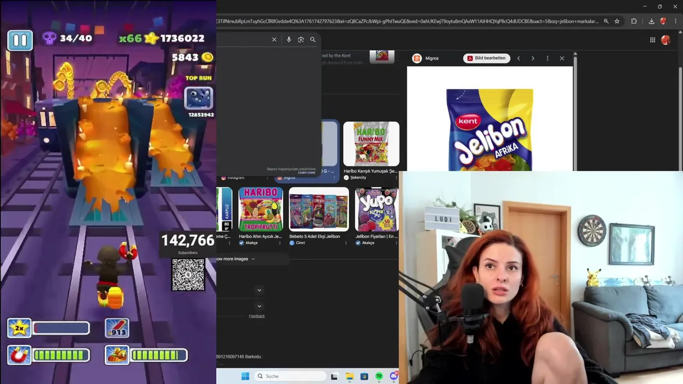Click the coin magnet power-up icon

coord(19,355)
